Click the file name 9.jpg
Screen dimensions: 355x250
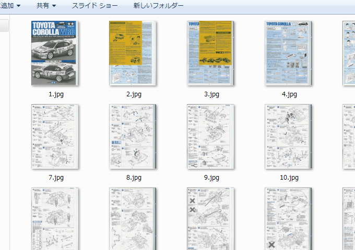pyautogui.click(x=211, y=178)
